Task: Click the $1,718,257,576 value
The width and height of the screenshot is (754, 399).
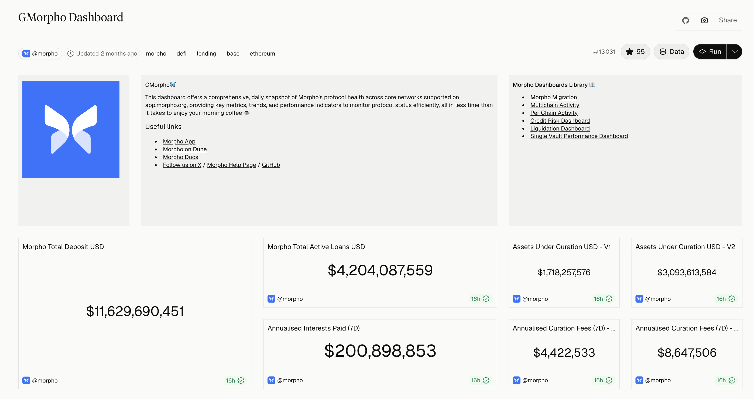Action: pos(564,273)
